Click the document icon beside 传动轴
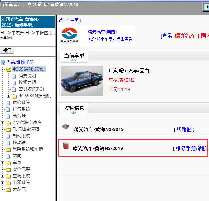This screenshot has width=209, height=201. coord(8,143)
